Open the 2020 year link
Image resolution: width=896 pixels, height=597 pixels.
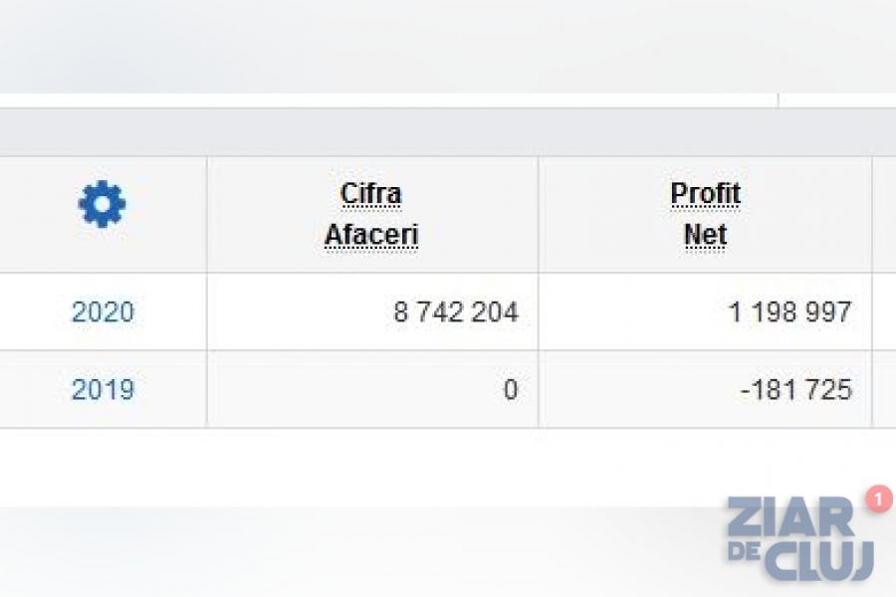pyautogui.click(x=103, y=312)
